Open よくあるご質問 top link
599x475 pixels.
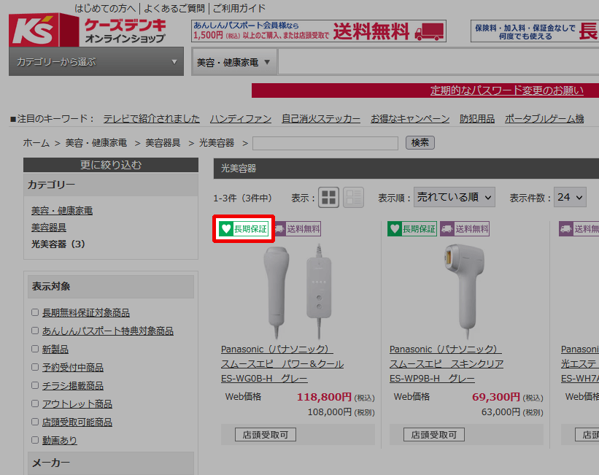point(174,8)
